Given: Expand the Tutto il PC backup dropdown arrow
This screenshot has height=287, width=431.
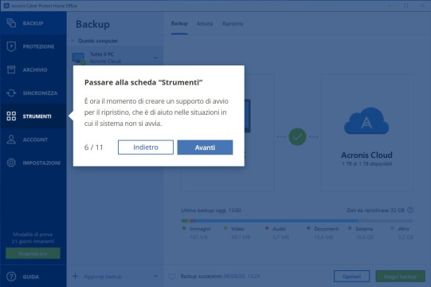Looking at the screenshot, I should click(155, 58).
